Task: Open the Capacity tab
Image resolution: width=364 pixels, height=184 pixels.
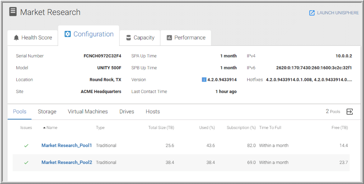Action: tap(140, 38)
